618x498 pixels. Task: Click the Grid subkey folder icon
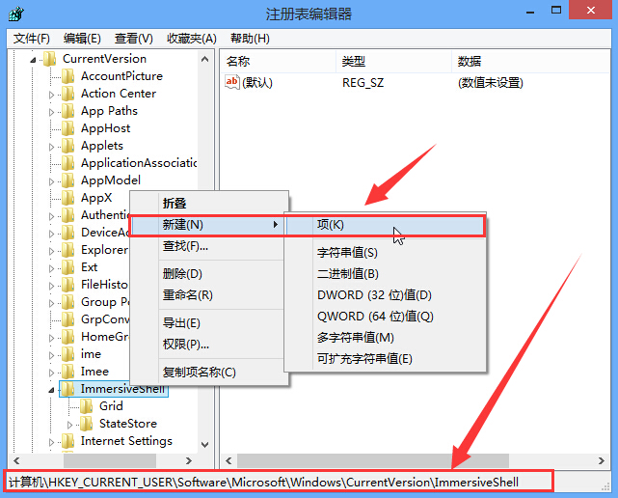click(x=87, y=406)
